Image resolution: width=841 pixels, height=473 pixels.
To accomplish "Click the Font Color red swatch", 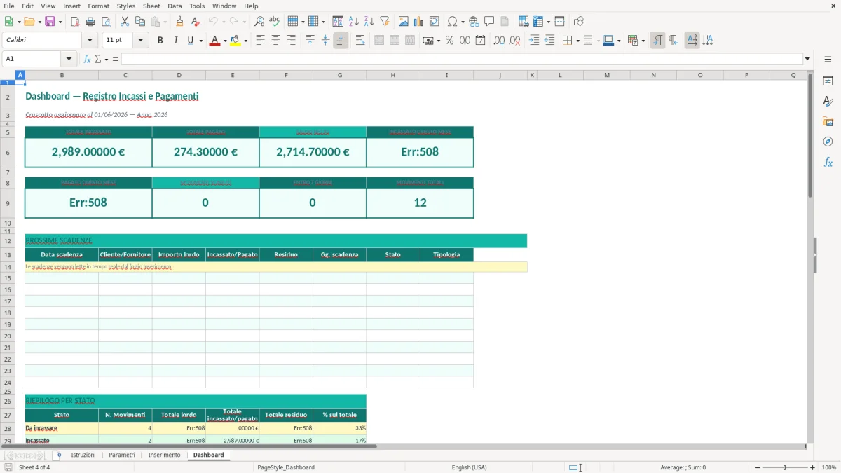I will 214,41.
